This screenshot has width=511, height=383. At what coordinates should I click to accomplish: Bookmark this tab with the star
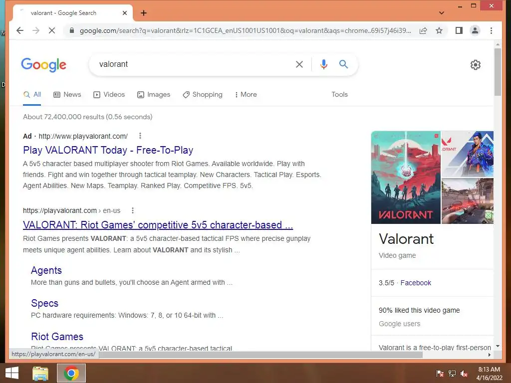tap(439, 30)
